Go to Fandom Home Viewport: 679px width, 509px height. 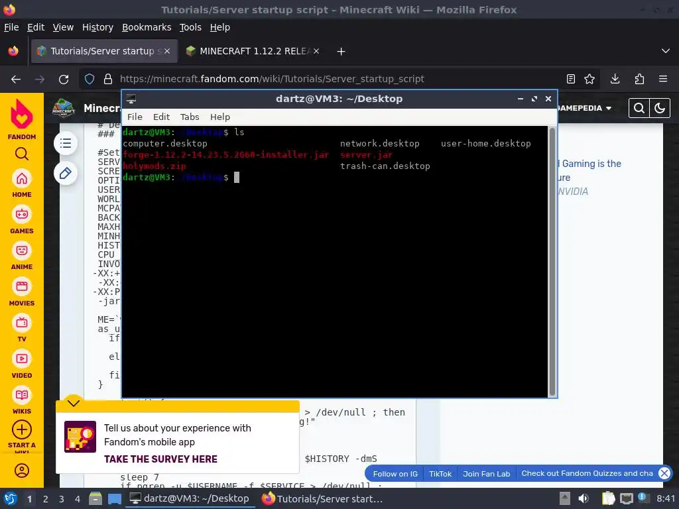point(22,184)
